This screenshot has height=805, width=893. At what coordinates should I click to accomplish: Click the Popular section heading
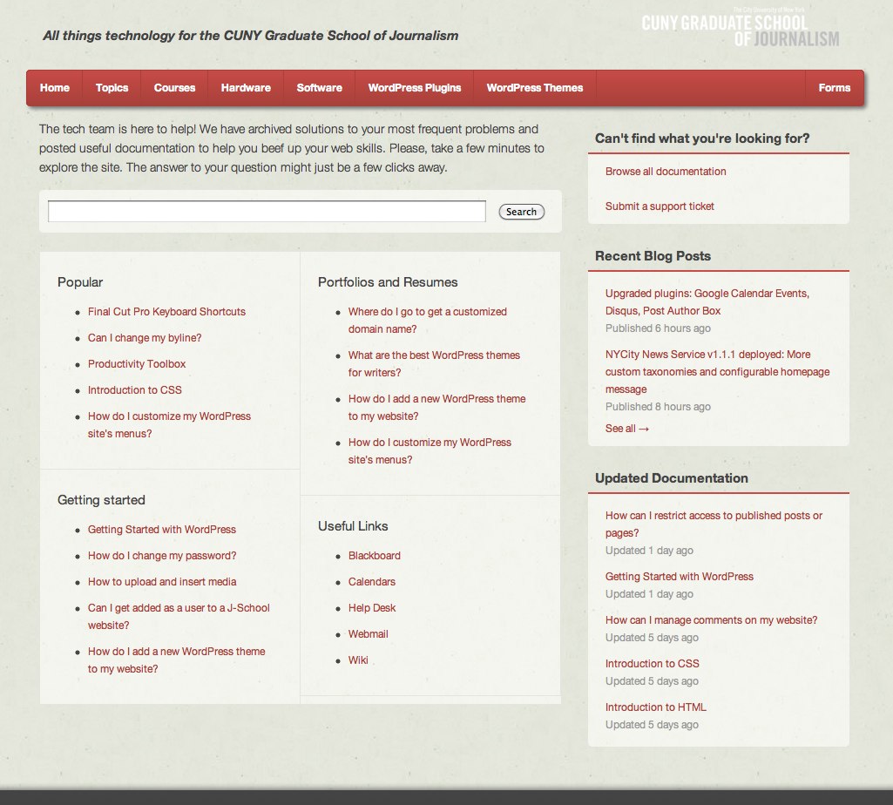tap(80, 282)
